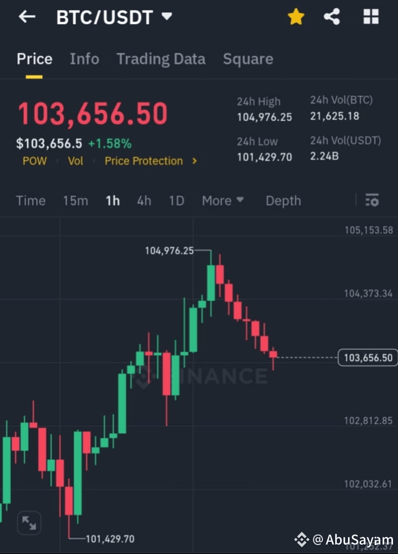Click the 103,656.50 current price marker

pyautogui.click(x=367, y=358)
